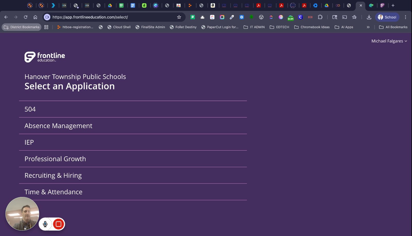Bookmark this page with the star icon
Image resolution: width=412 pixels, height=236 pixels.
179,17
